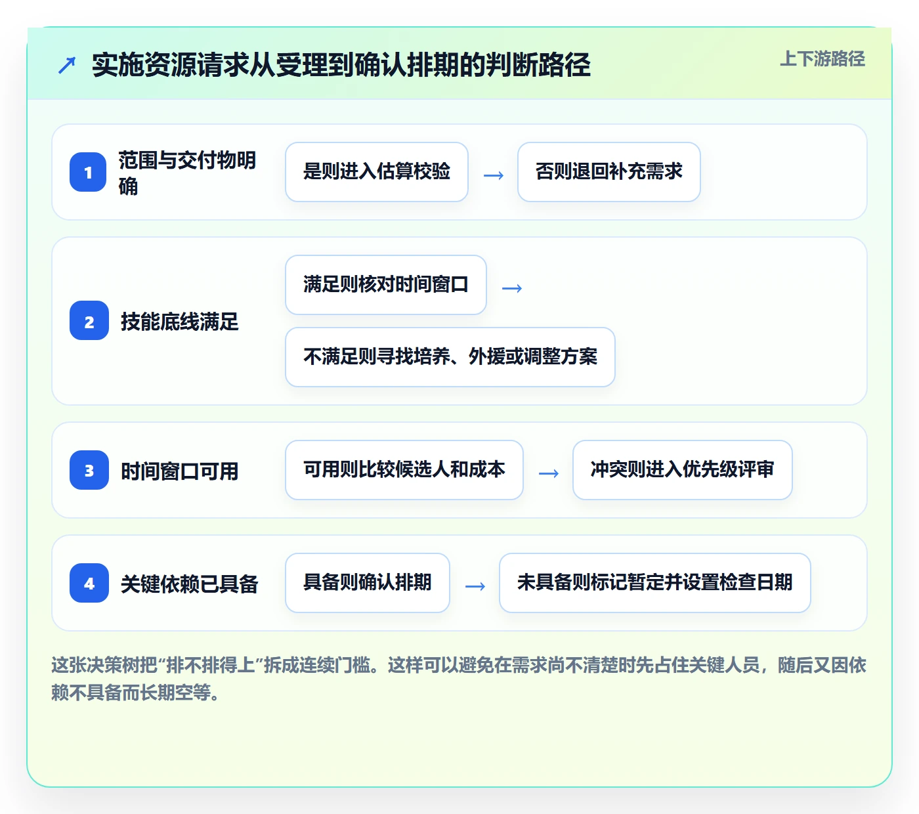The image size is (919, 814).
Task: Choose the 满足则核对时间窗口 branch box
Action: pos(386,285)
